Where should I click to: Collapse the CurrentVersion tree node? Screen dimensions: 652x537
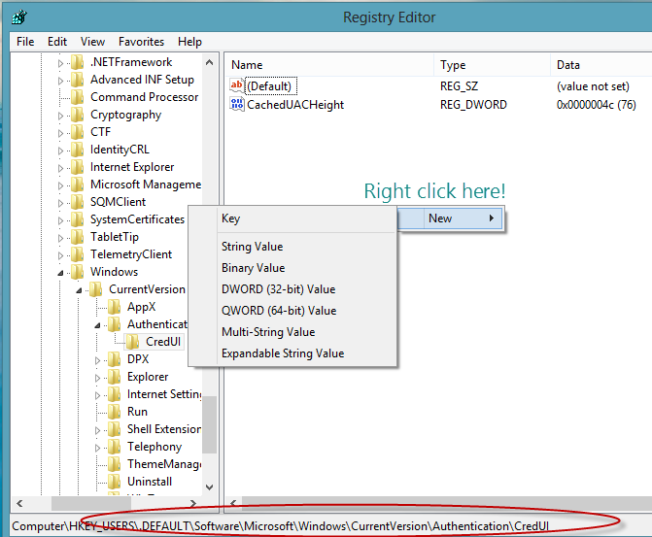(79, 290)
